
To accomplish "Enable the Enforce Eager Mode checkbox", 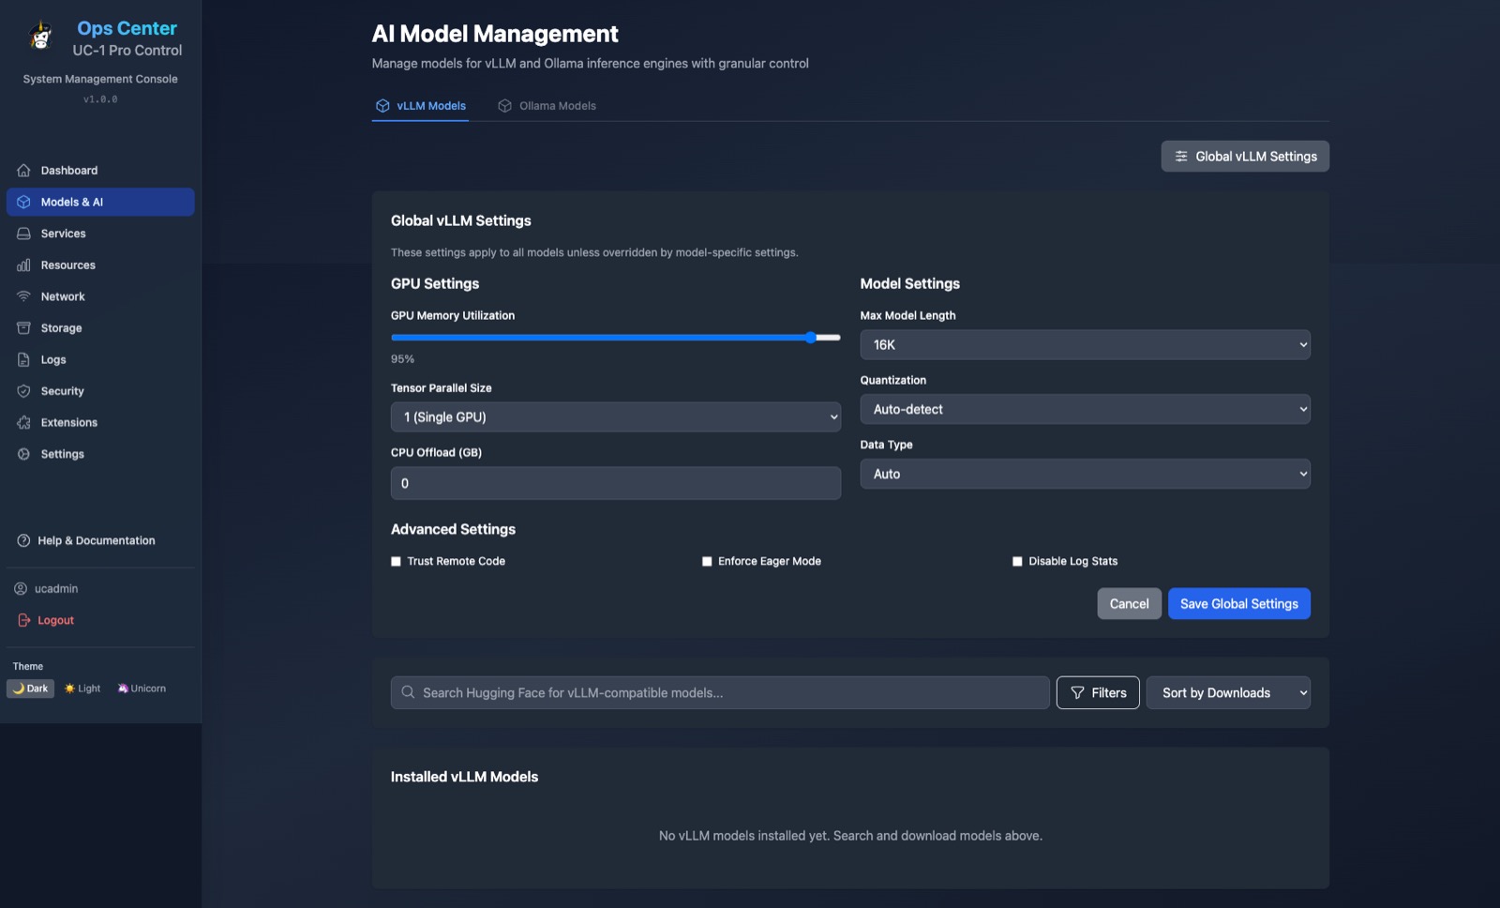I will click(x=707, y=562).
